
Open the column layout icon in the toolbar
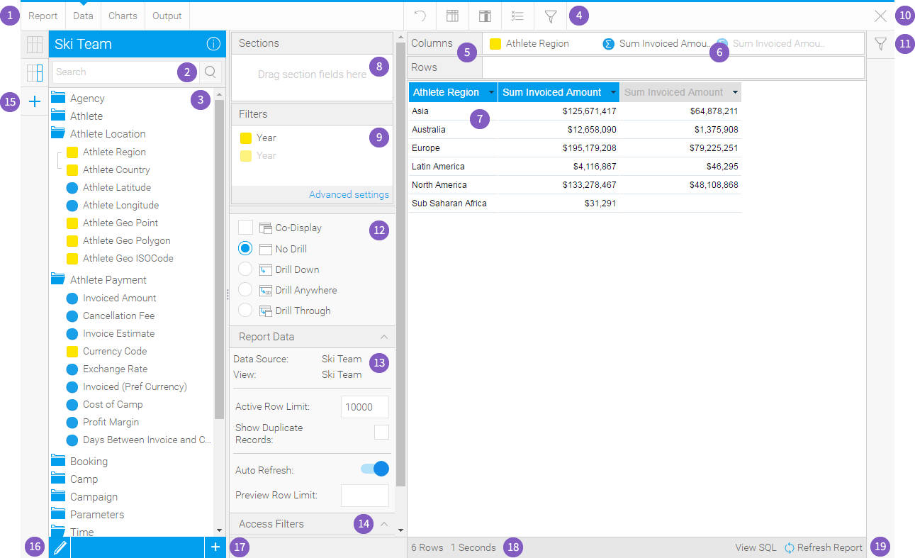[x=452, y=16]
